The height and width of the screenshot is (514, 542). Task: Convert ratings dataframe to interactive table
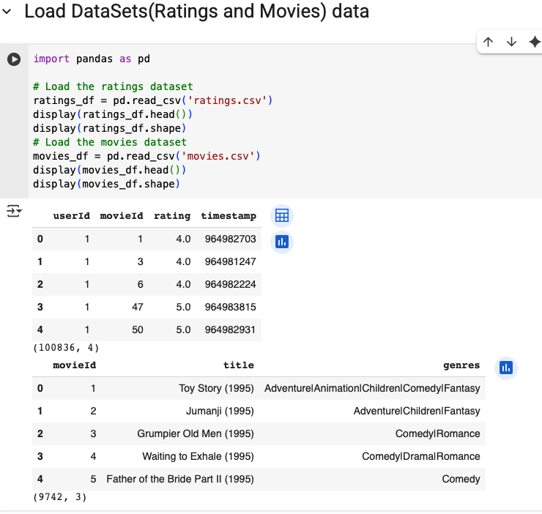coord(282,216)
